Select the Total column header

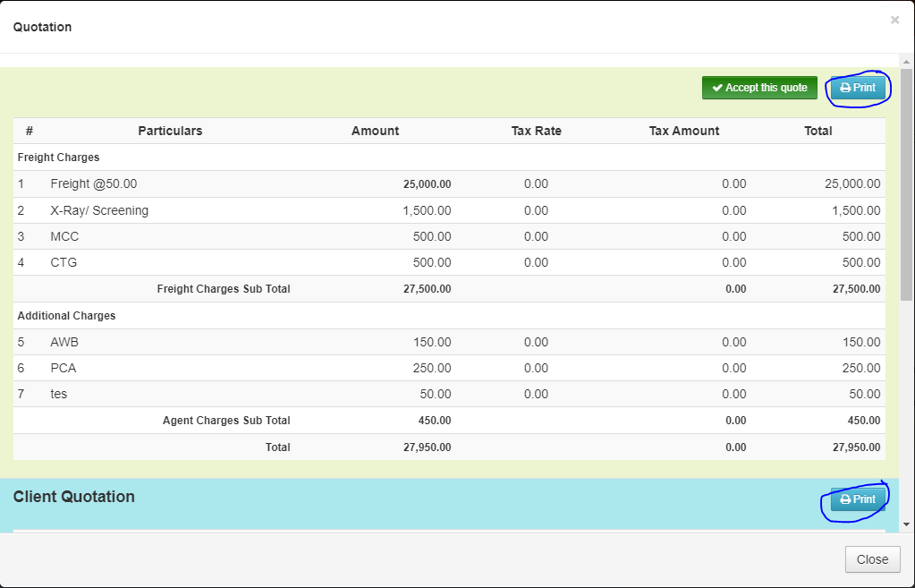pyautogui.click(x=818, y=131)
